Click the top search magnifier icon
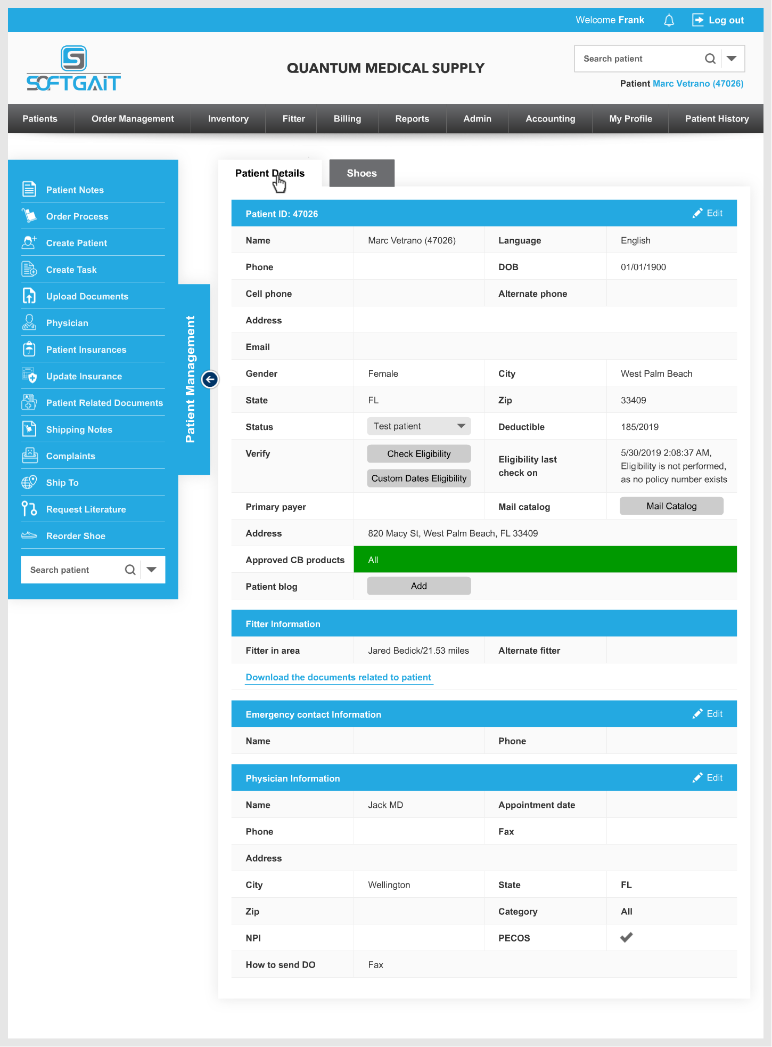This screenshot has width=772, height=1047. (x=710, y=59)
